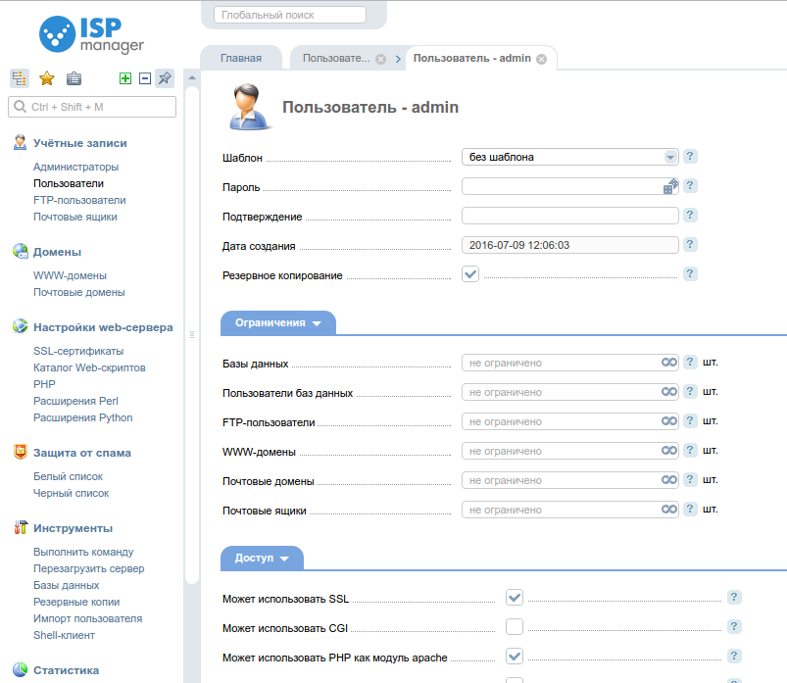Open Расширения Python in the sidebar
787x683 pixels.
tap(82, 417)
